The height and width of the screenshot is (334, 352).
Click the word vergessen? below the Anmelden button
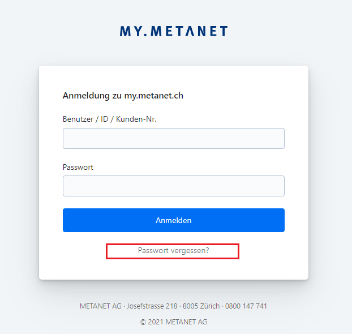191,250
